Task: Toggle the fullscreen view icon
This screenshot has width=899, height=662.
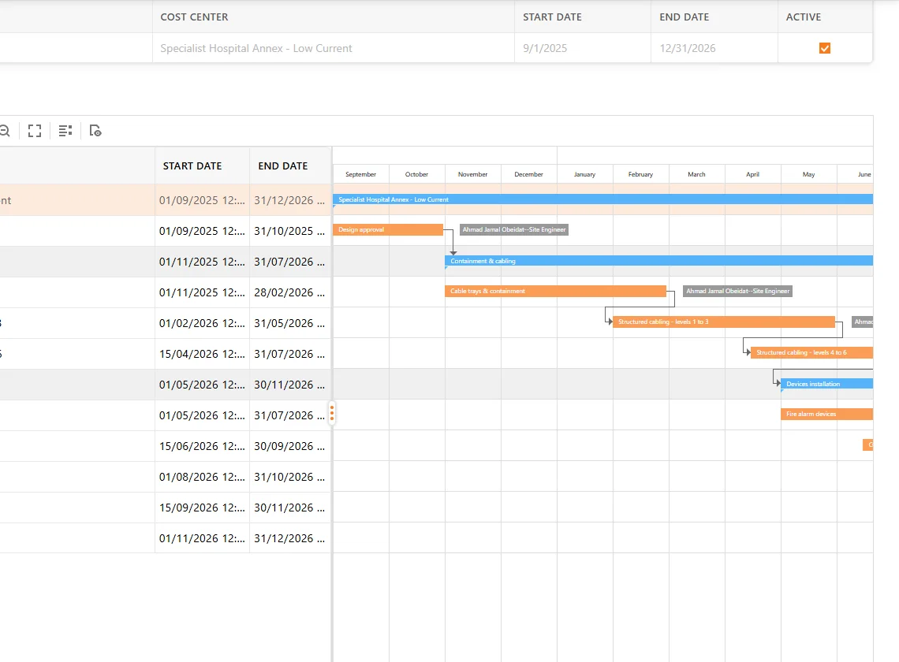Action: pos(35,132)
